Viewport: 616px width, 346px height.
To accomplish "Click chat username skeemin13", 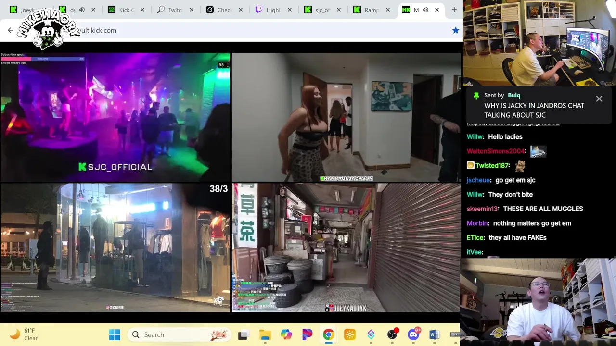I will click(482, 209).
